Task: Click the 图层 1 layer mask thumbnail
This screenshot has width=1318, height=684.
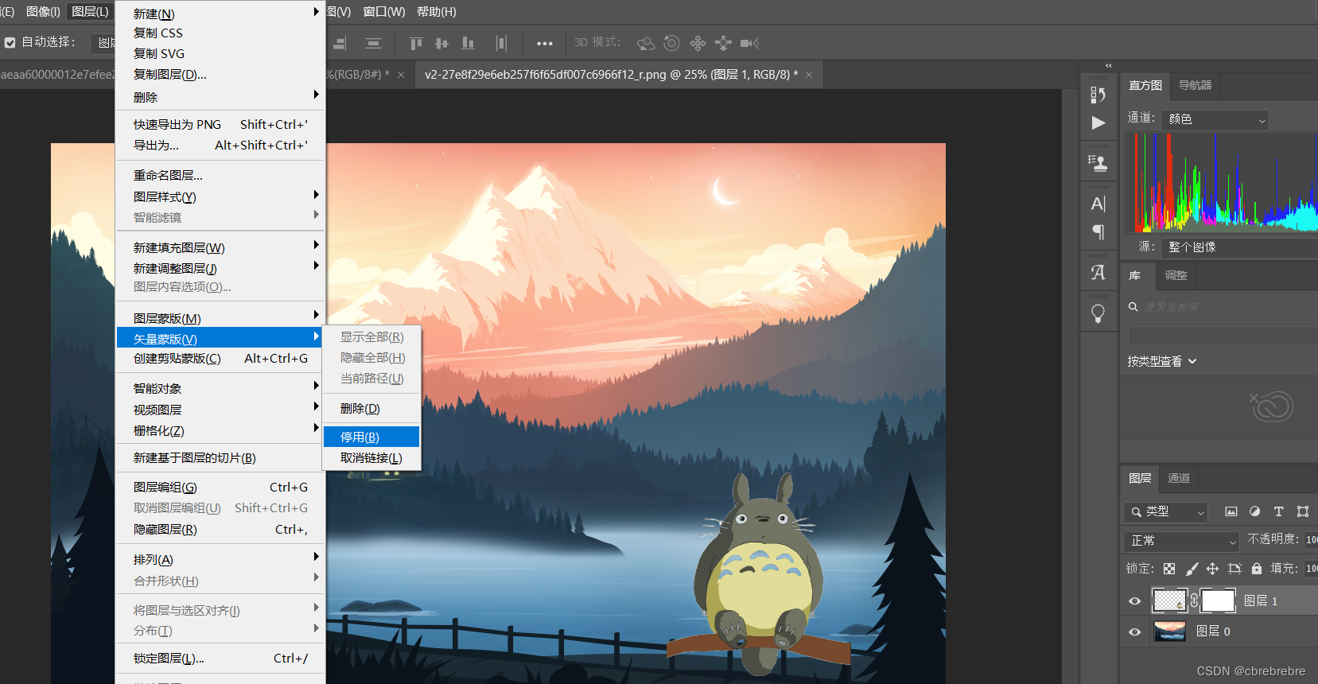Action: [x=1218, y=600]
